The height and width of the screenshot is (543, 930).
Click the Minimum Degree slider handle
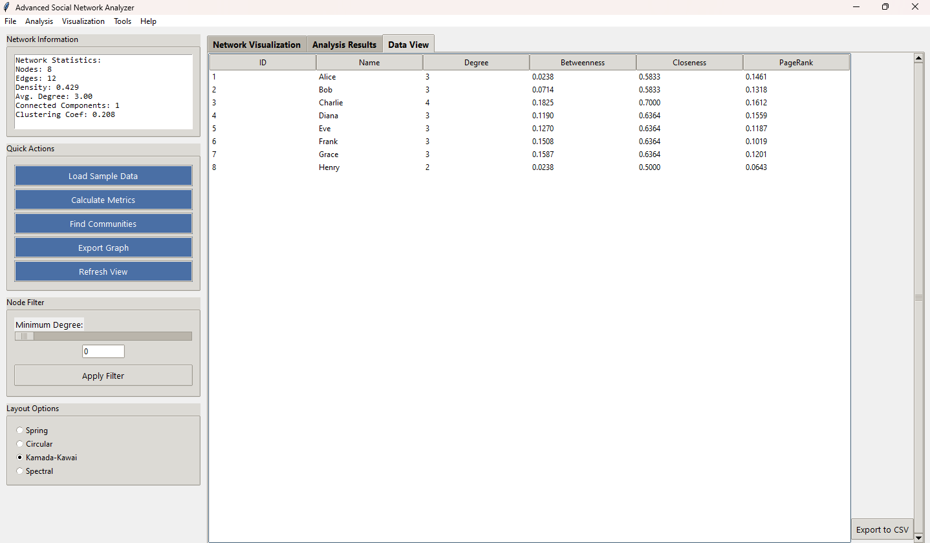pos(25,336)
